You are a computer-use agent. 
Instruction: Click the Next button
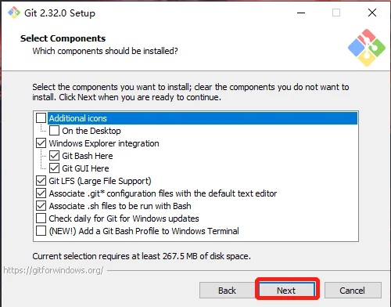pyautogui.click(x=287, y=290)
